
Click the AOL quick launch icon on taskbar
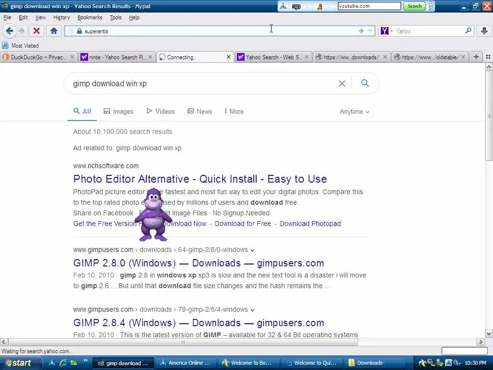52,363
